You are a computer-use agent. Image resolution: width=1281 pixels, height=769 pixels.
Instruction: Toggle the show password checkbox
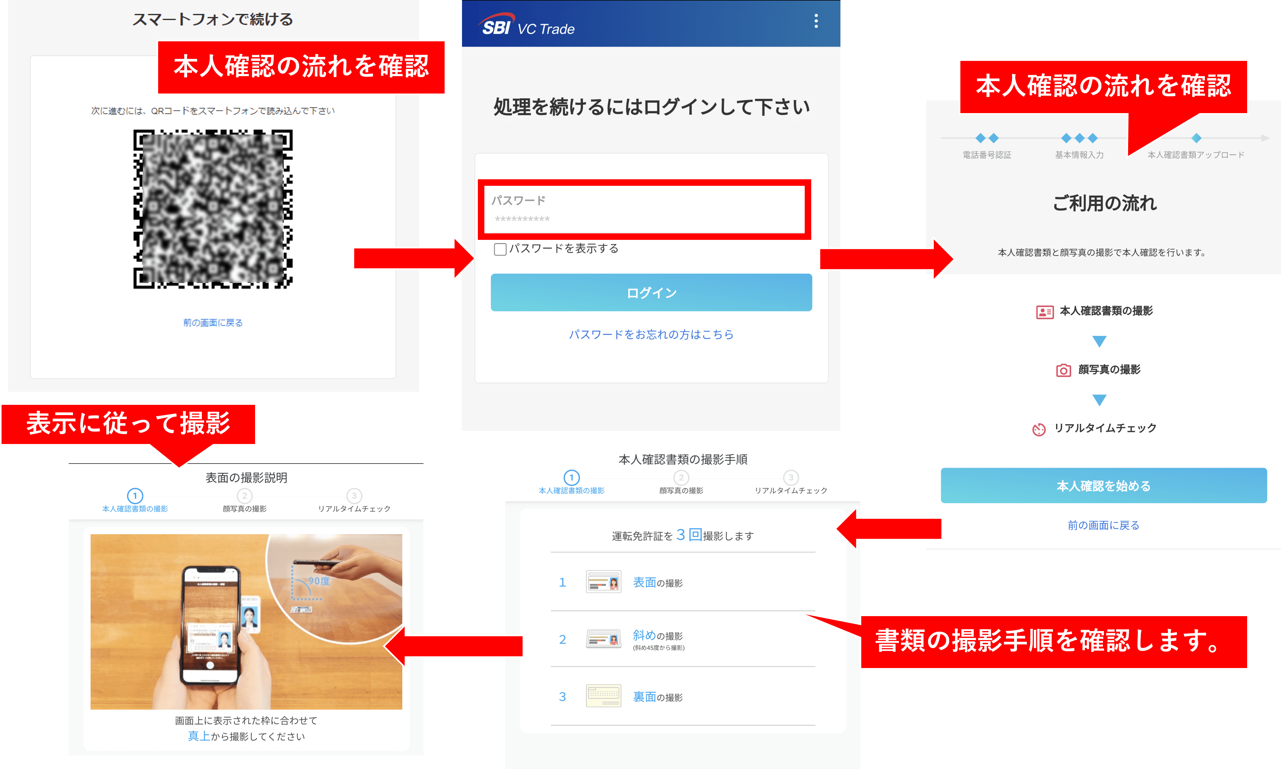(x=500, y=249)
